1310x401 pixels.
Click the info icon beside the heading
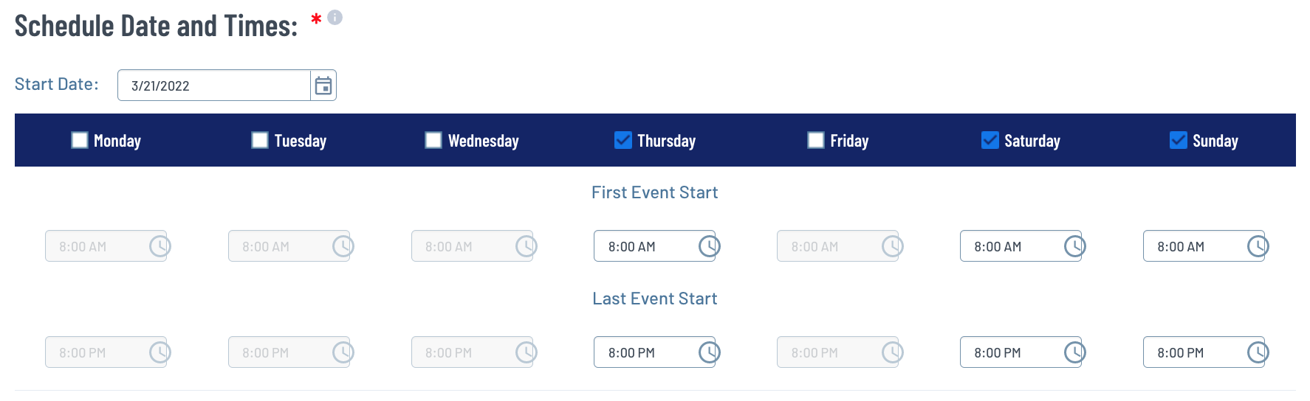click(335, 17)
